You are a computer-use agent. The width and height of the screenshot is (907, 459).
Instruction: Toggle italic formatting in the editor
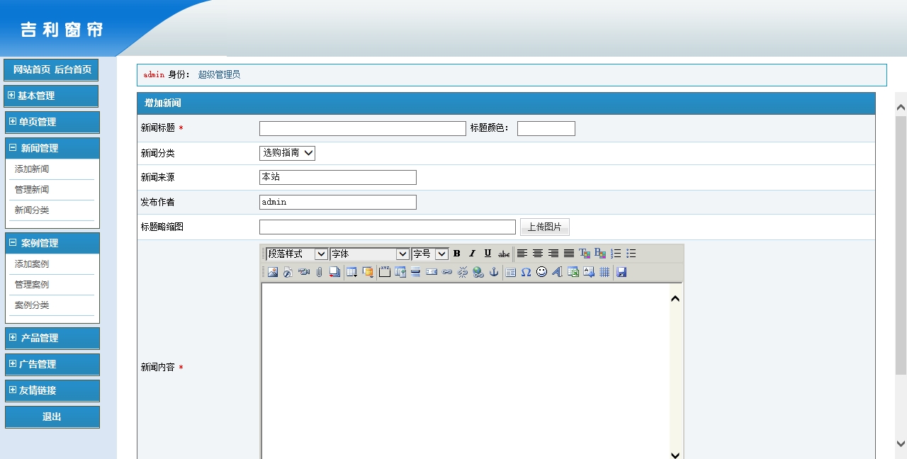coord(473,254)
